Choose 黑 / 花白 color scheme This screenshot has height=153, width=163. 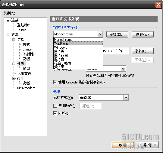tap(78, 55)
